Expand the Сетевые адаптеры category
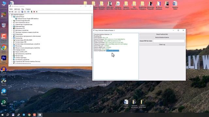Image resolution: width=209 pixels, height=117 pixels. [x=12, y=58]
